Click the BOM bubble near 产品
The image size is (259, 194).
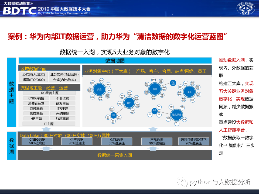point(102,81)
